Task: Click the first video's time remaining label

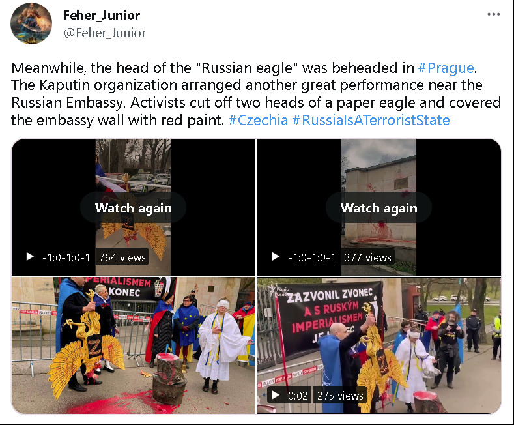Action: pos(66,257)
